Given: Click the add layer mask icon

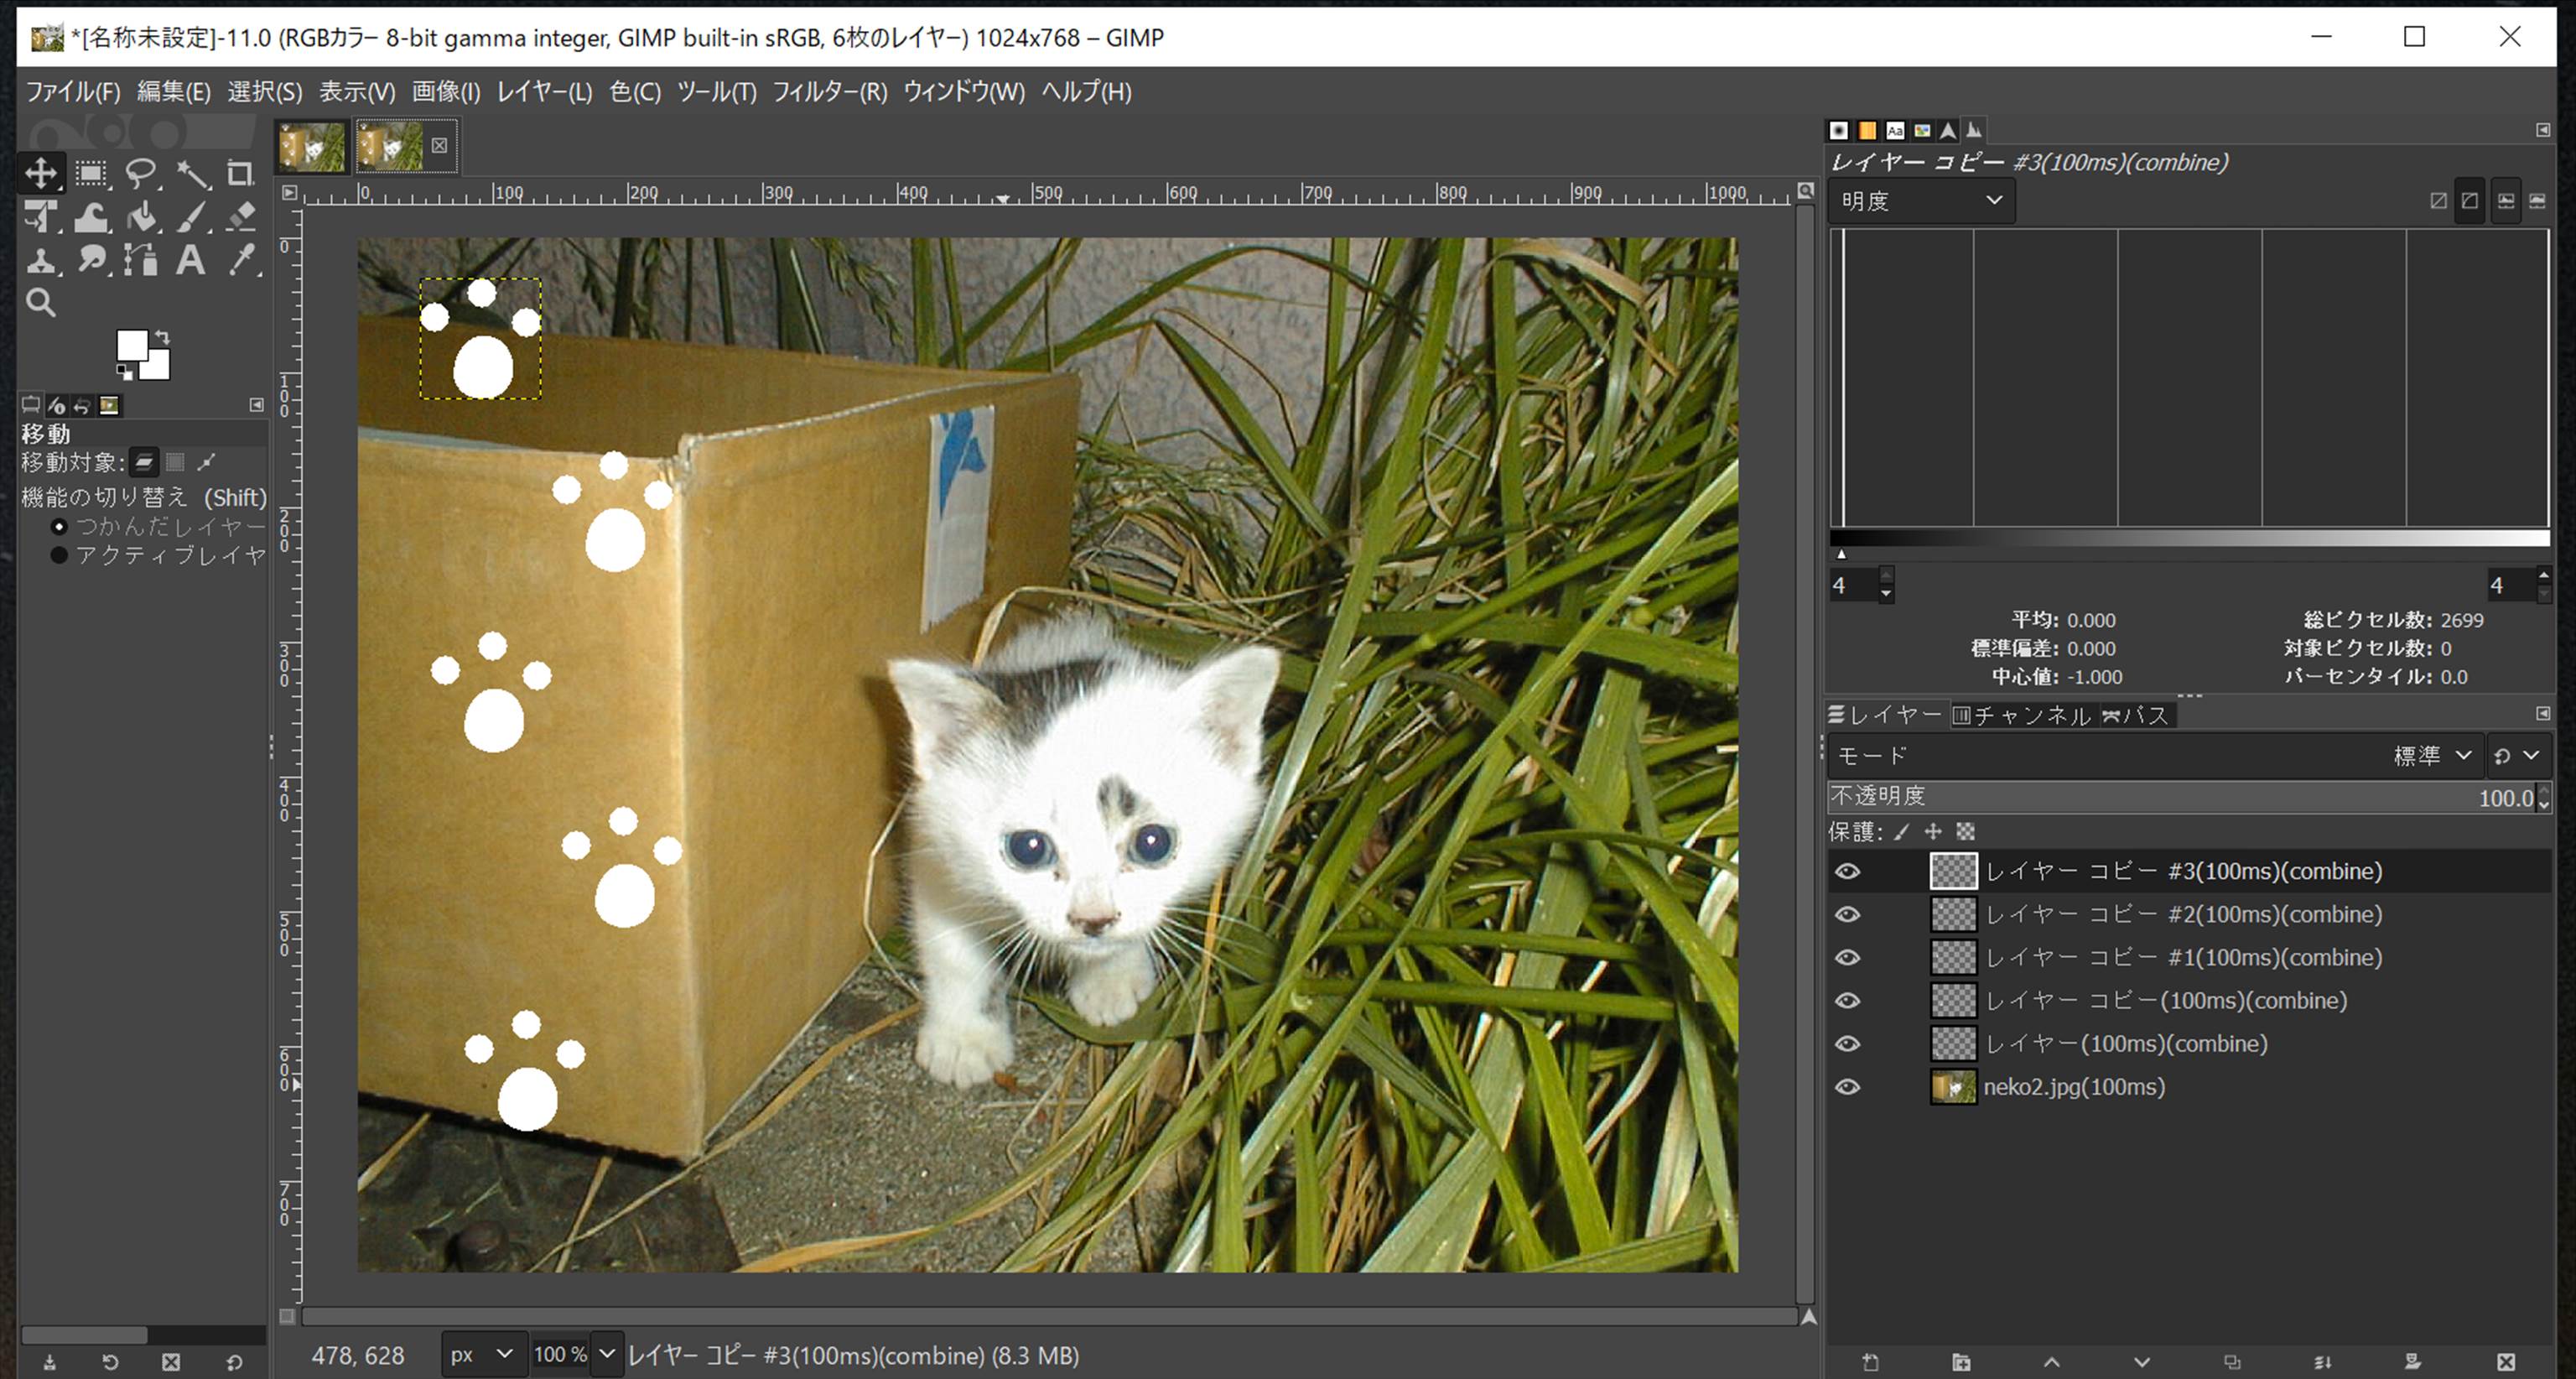Looking at the screenshot, I should pos(2413,1362).
